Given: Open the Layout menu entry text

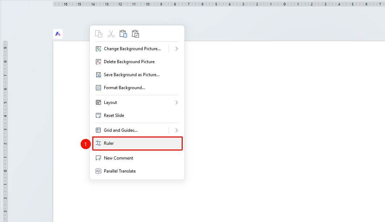Looking at the screenshot, I should point(110,103).
